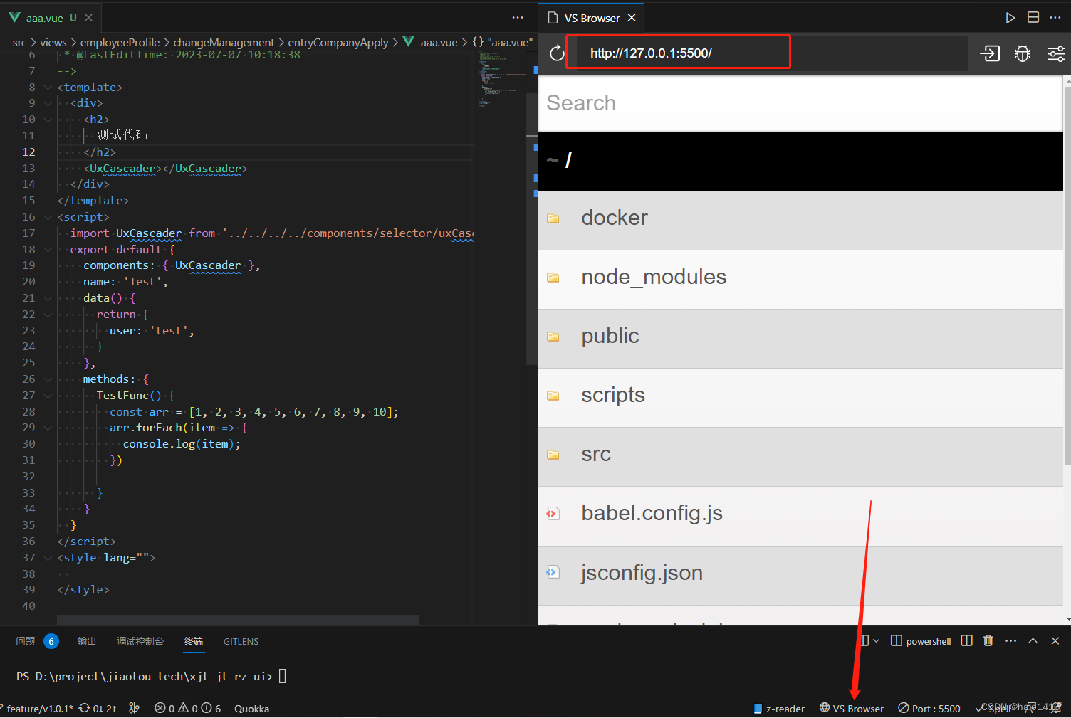
Task: Open terminal panel more actions menu
Action: pyautogui.click(x=1010, y=640)
